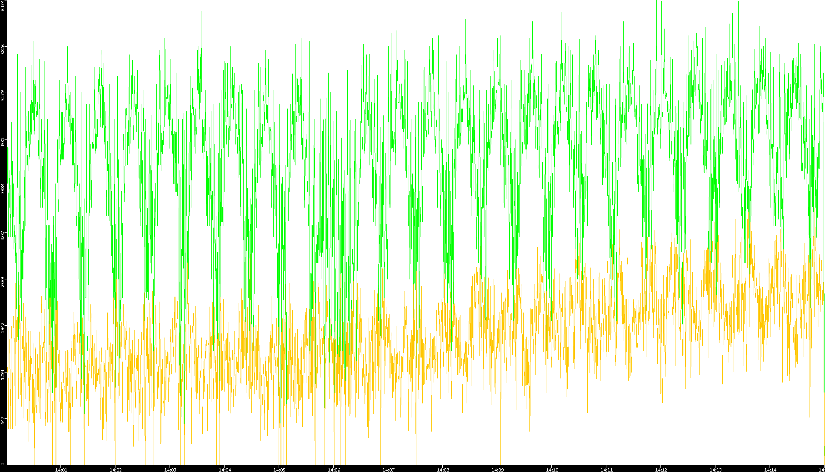Click the 14:07 time axis label
The height and width of the screenshot is (472, 825).
[x=388, y=470]
